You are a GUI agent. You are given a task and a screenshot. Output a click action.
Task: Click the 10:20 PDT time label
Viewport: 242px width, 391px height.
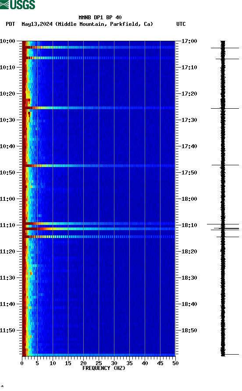pyautogui.click(x=7, y=94)
